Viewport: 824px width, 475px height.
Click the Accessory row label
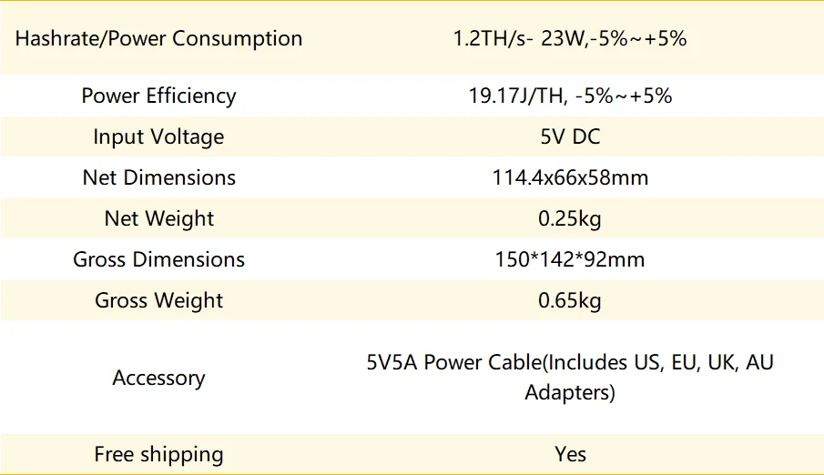(x=158, y=378)
